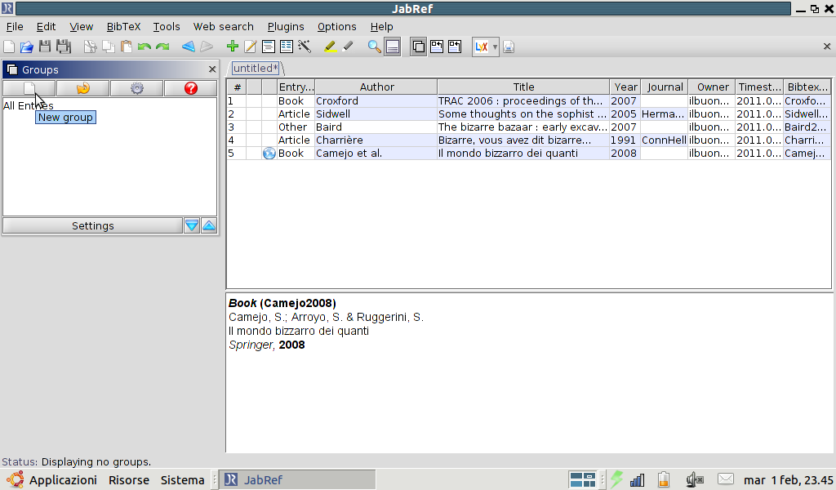Open the Options menu
The height and width of the screenshot is (490, 836).
[x=336, y=27]
